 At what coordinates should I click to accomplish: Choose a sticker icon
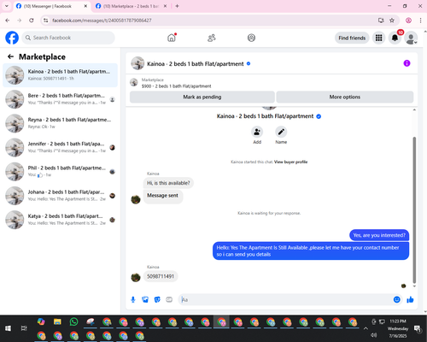(157, 299)
